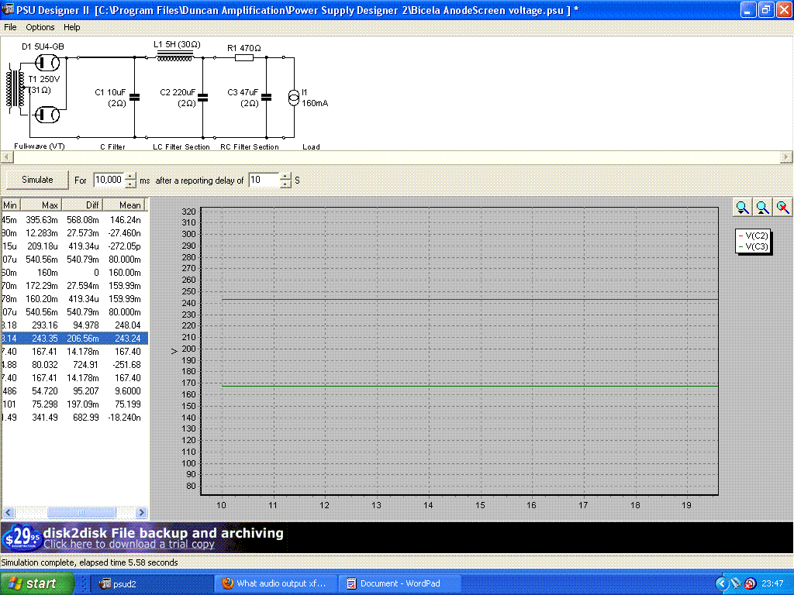Open the File menu

click(x=10, y=27)
